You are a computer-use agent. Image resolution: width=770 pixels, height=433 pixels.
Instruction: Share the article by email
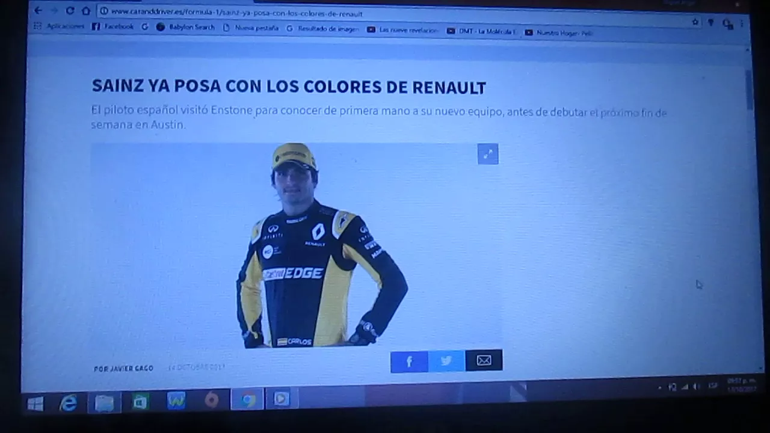pyautogui.click(x=484, y=360)
